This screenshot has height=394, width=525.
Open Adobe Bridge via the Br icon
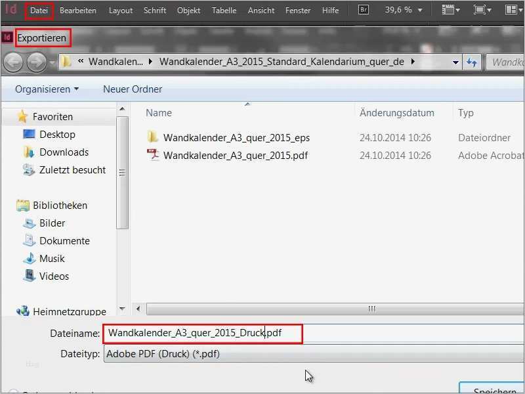pos(362,10)
